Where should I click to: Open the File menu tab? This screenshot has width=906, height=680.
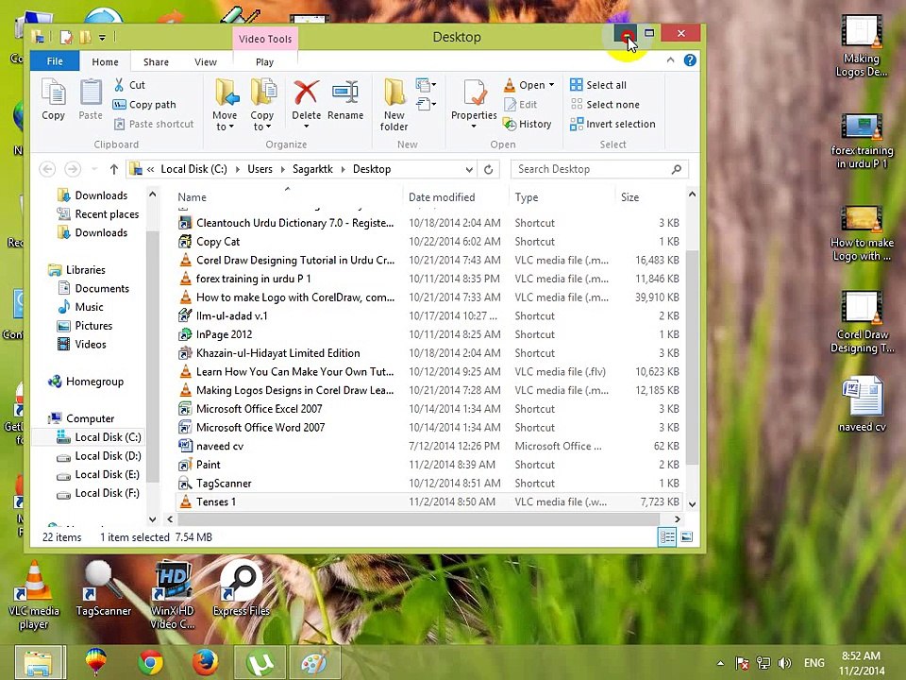[55, 61]
